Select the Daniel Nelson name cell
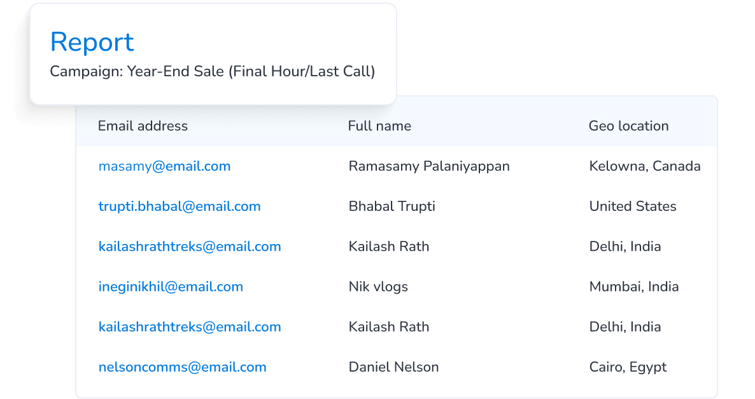755x399 pixels. pyautogui.click(x=393, y=367)
